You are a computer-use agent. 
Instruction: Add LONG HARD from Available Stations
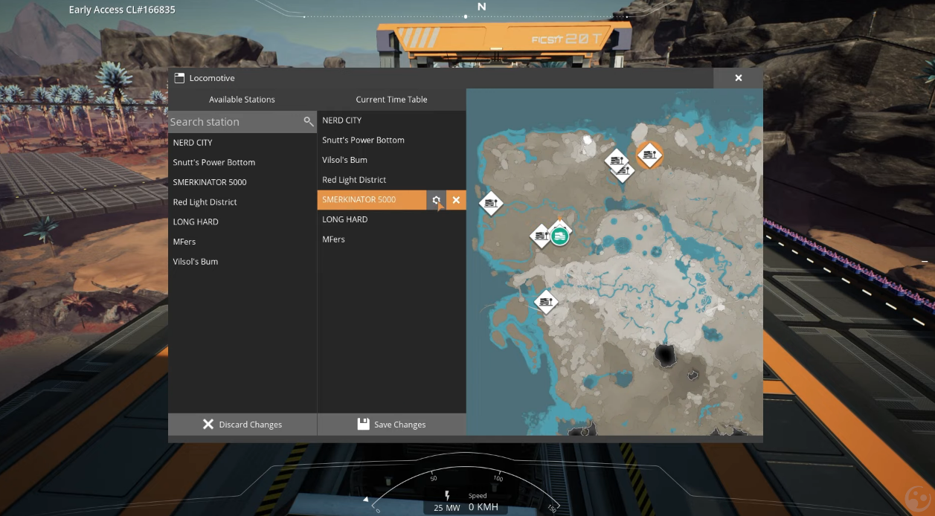(242, 222)
